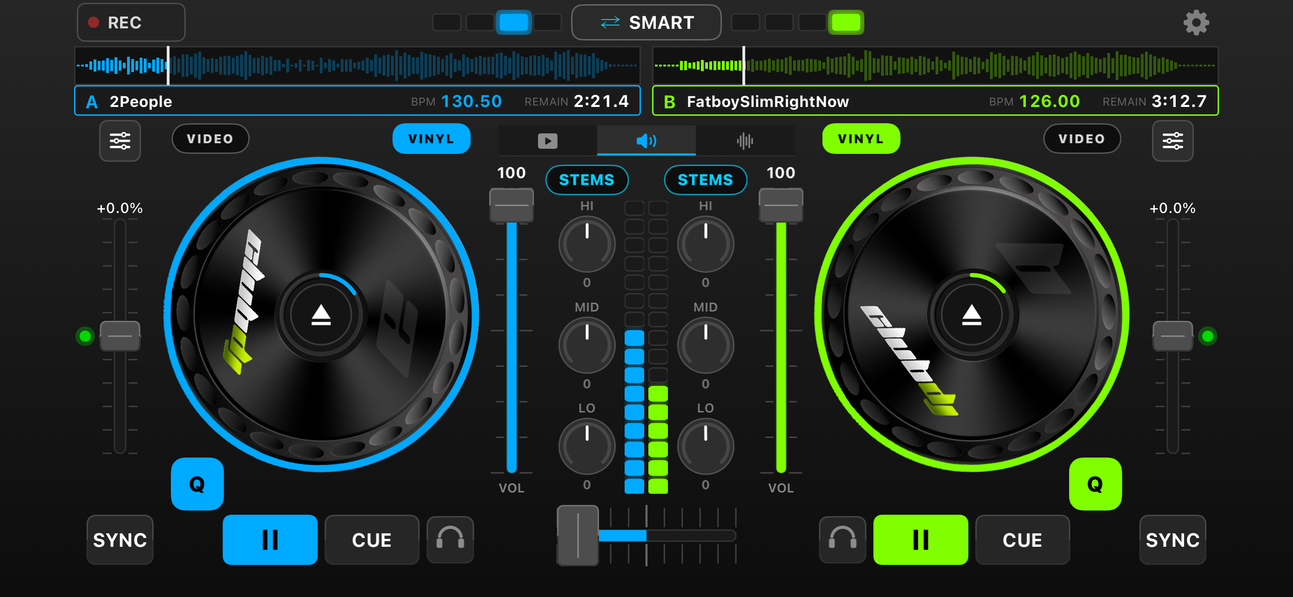Viewport: 1293px width, 597px height.
Task: Reset deck B pitch via green dot
Action: [x=1208, y=336]
